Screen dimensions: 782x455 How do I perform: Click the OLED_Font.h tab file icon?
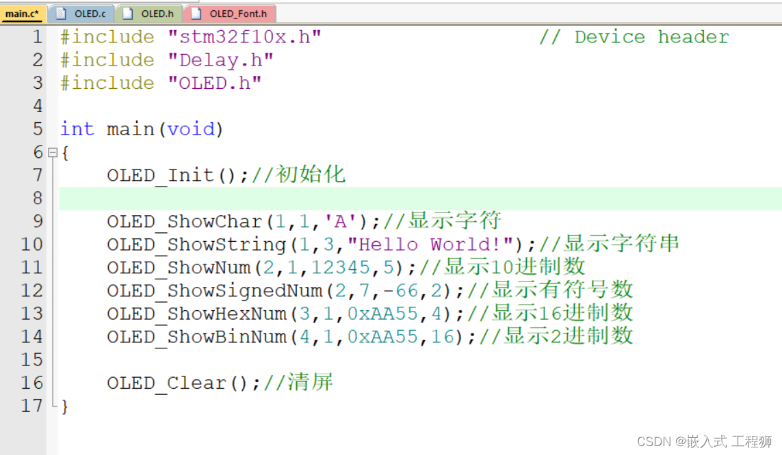[x=196, y=14]
